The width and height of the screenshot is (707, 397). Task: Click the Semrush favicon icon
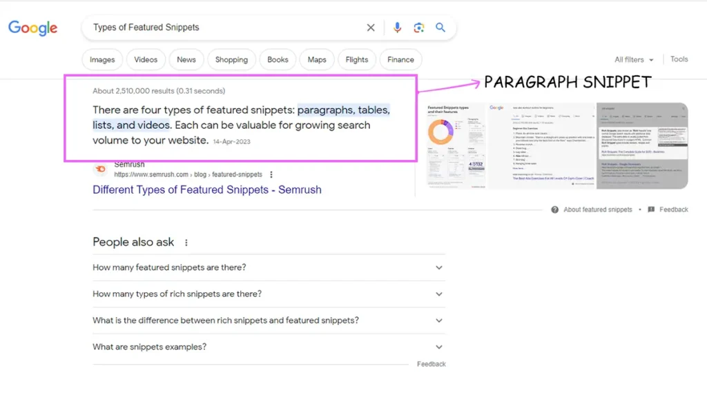point(101,170)
